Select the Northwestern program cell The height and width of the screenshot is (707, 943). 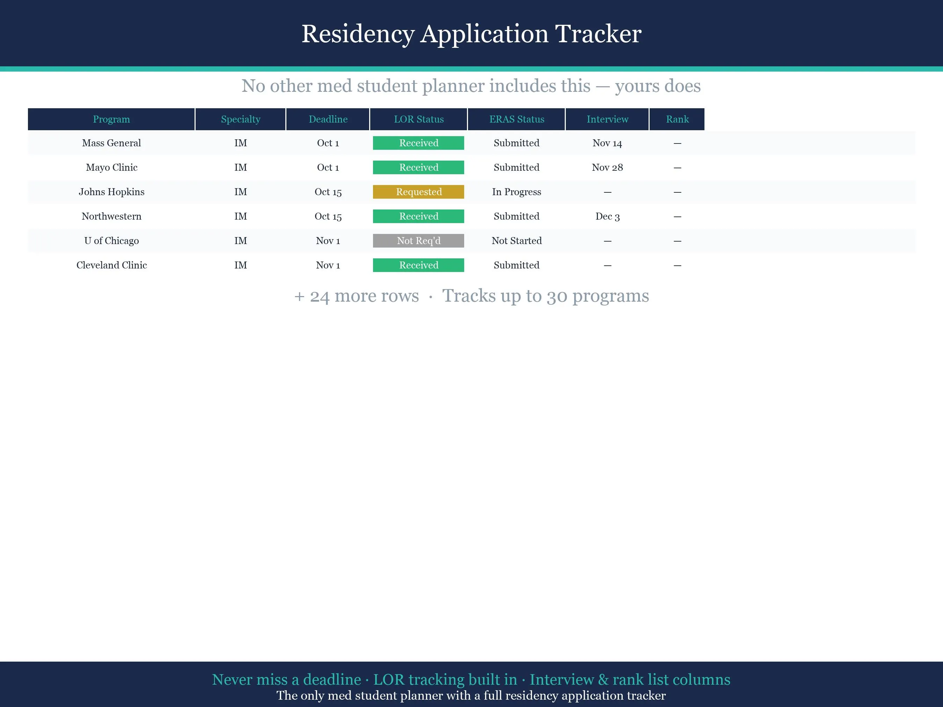tap(111, 216)
